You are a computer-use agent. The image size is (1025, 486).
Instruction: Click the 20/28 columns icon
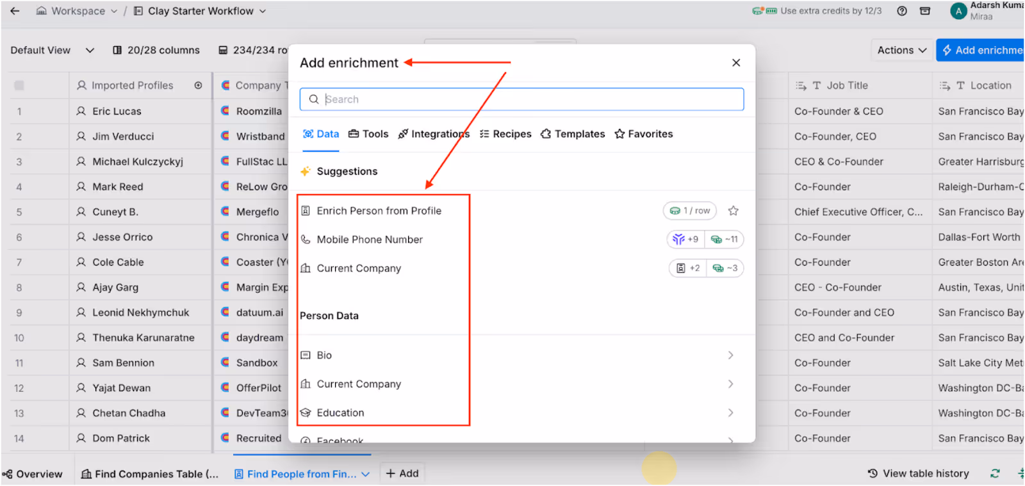tap(117, 50)
